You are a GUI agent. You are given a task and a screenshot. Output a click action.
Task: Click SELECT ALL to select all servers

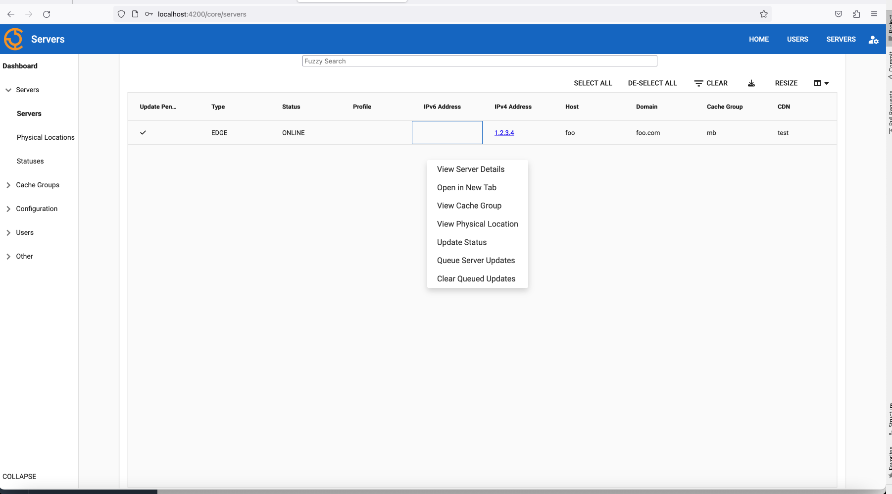pyautogui.click(x=593, y=83)
